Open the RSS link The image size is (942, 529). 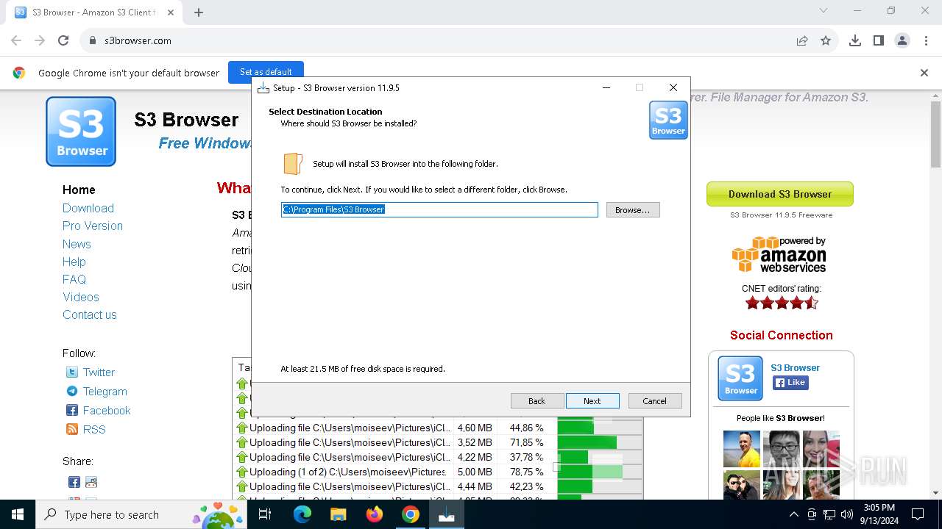pos(94,430)
